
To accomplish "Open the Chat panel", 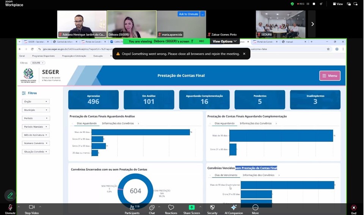I will pos(152,207).
